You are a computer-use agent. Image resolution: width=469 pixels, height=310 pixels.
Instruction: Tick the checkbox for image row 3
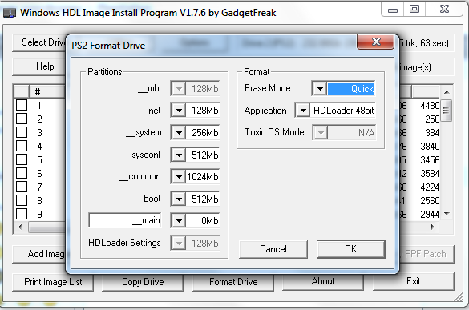22,132
